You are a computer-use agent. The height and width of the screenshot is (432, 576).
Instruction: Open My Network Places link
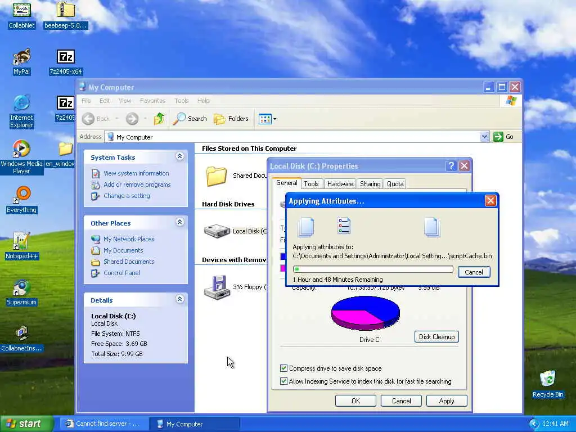129,238
